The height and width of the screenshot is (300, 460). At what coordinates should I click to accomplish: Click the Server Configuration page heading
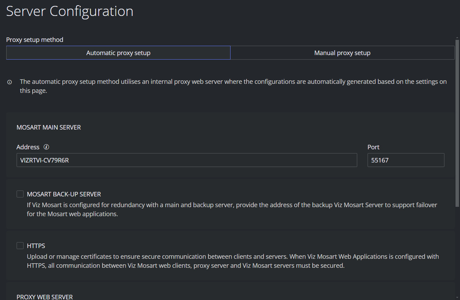pyautogui.click(x=70, y=11)
